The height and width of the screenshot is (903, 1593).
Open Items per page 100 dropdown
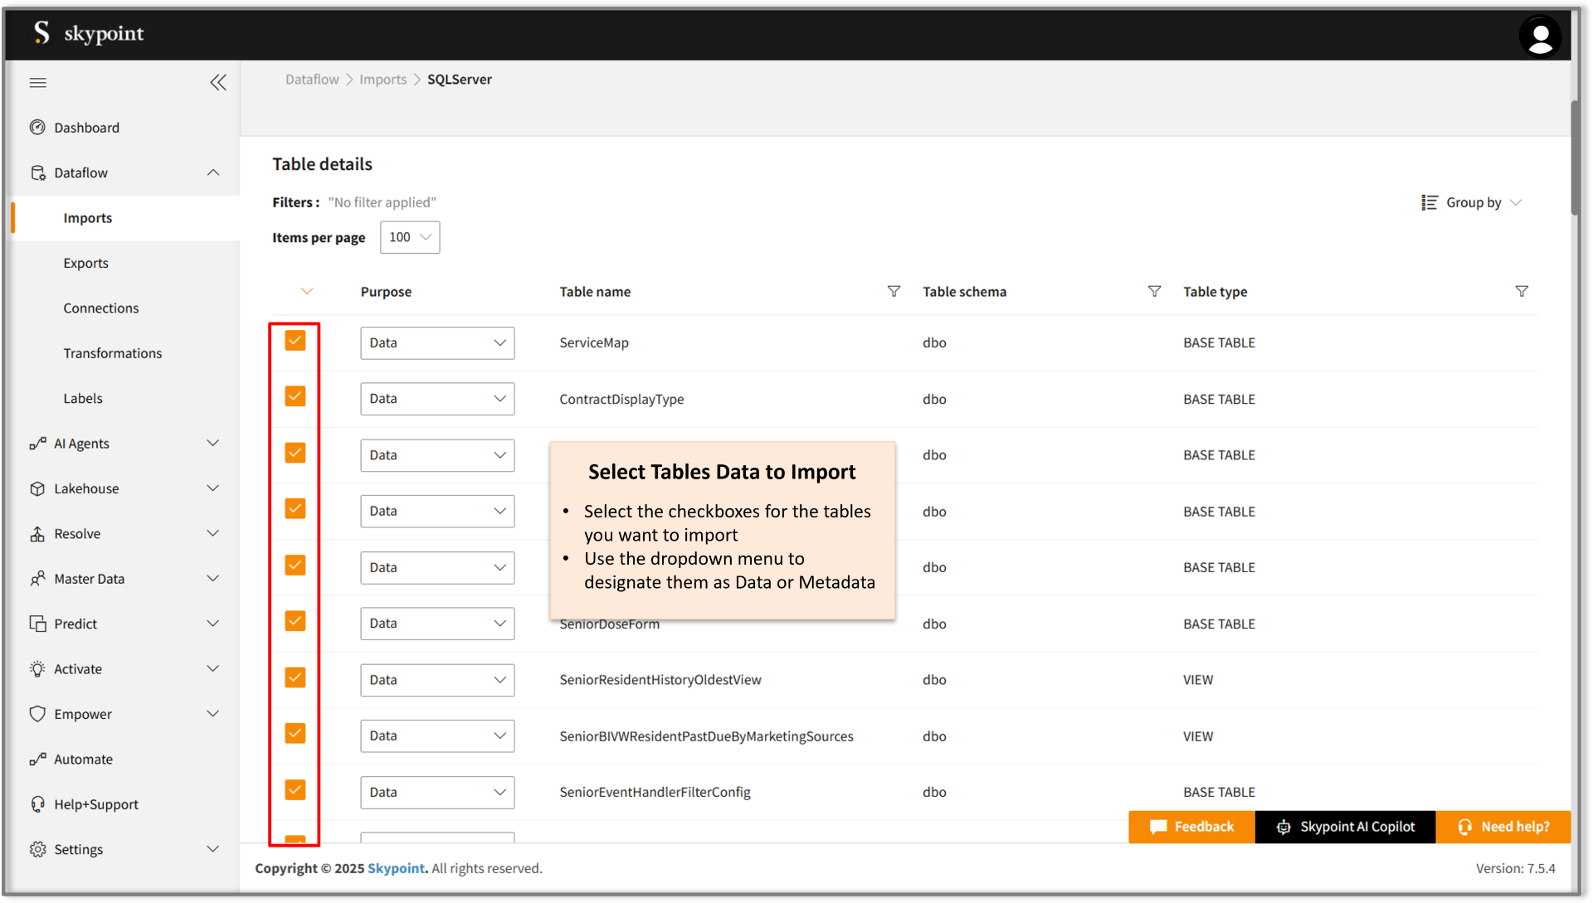410,238
